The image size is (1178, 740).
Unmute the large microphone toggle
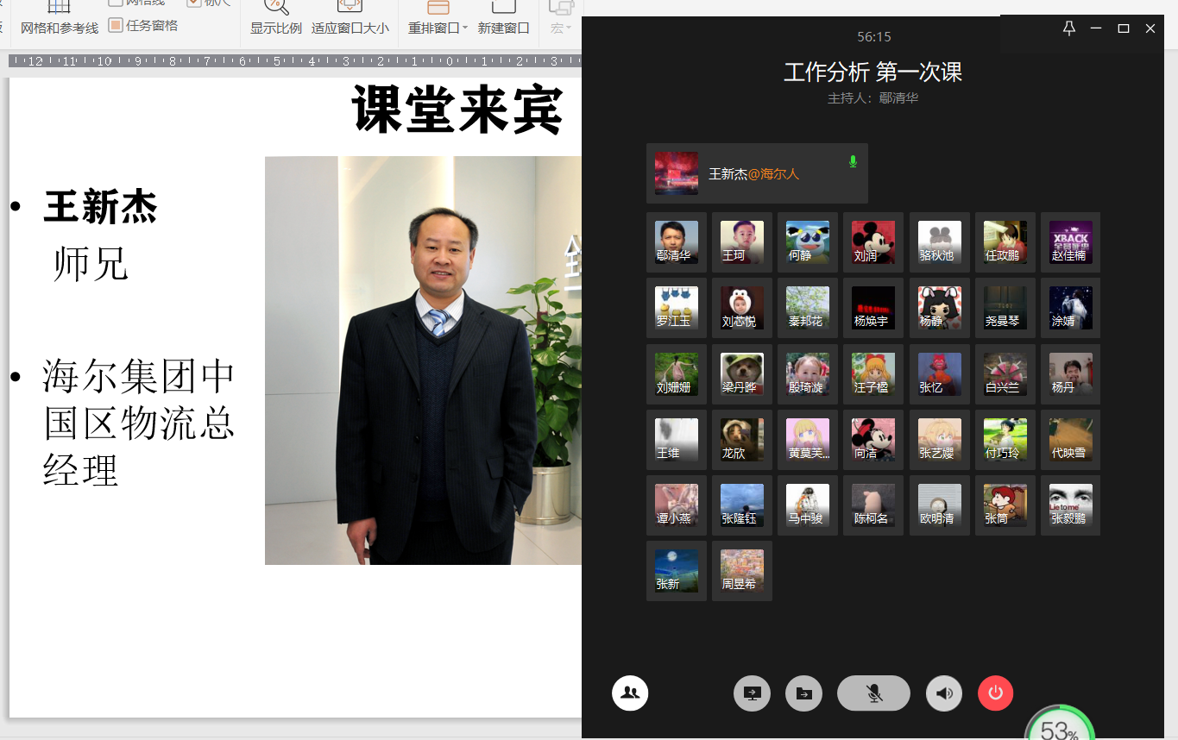pos(872,693)
